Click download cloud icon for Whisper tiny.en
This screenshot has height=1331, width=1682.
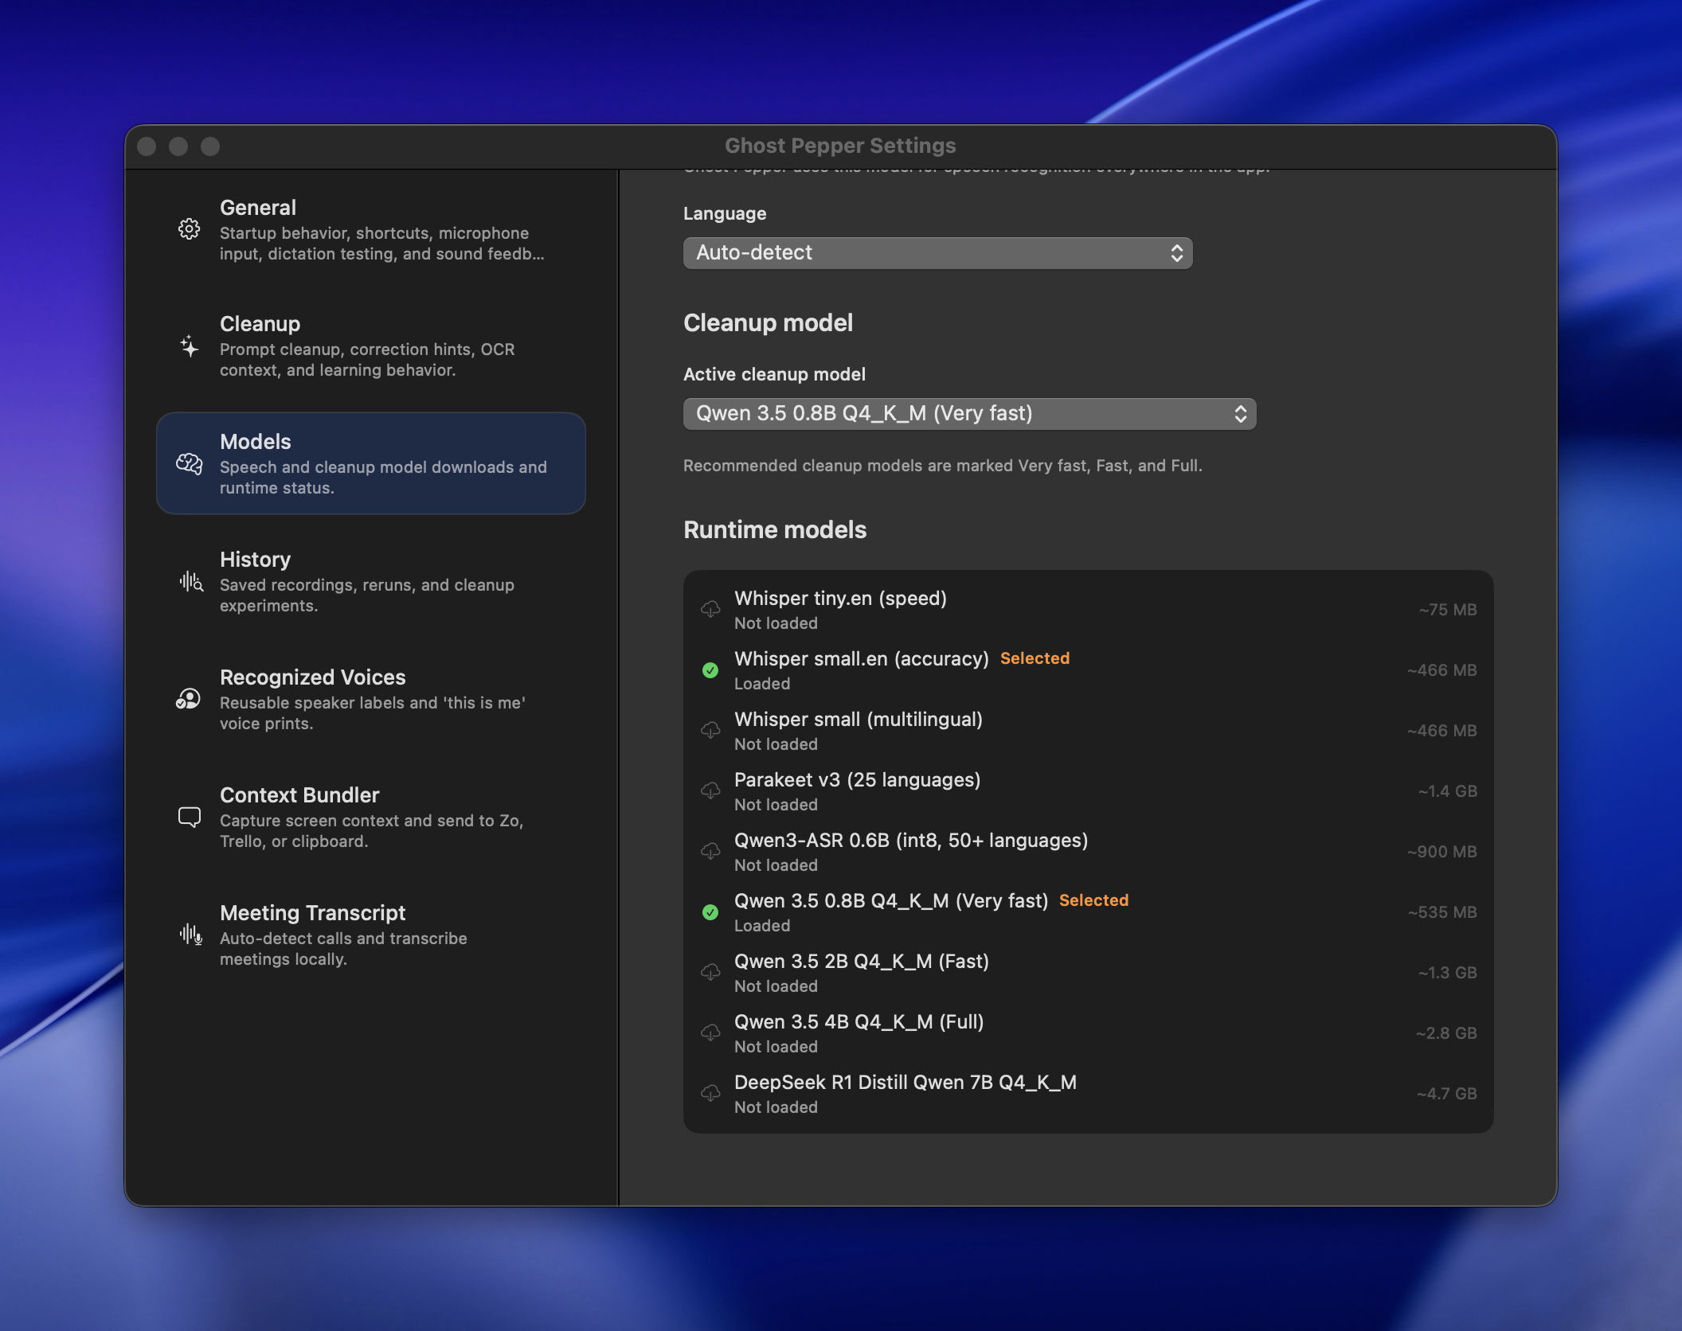point(710,610)
